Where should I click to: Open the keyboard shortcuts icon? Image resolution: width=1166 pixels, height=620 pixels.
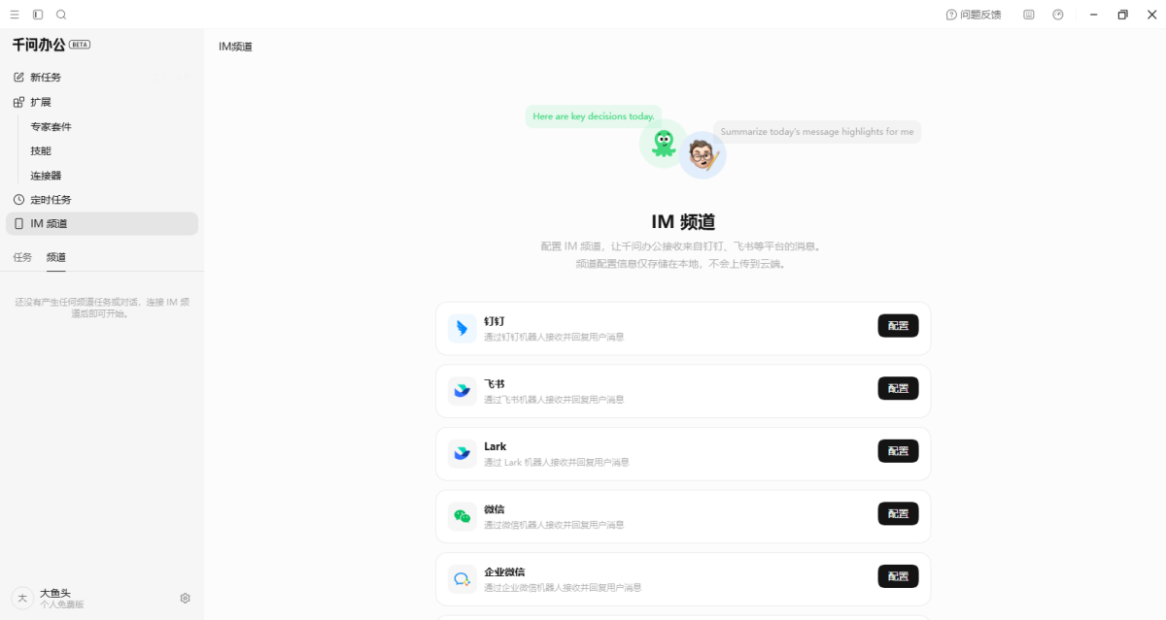click(x=1029, y=15)
